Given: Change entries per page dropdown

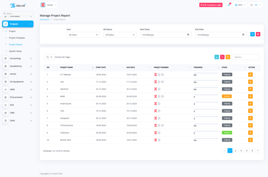Looking at the screenshot, I should point(49,57).
